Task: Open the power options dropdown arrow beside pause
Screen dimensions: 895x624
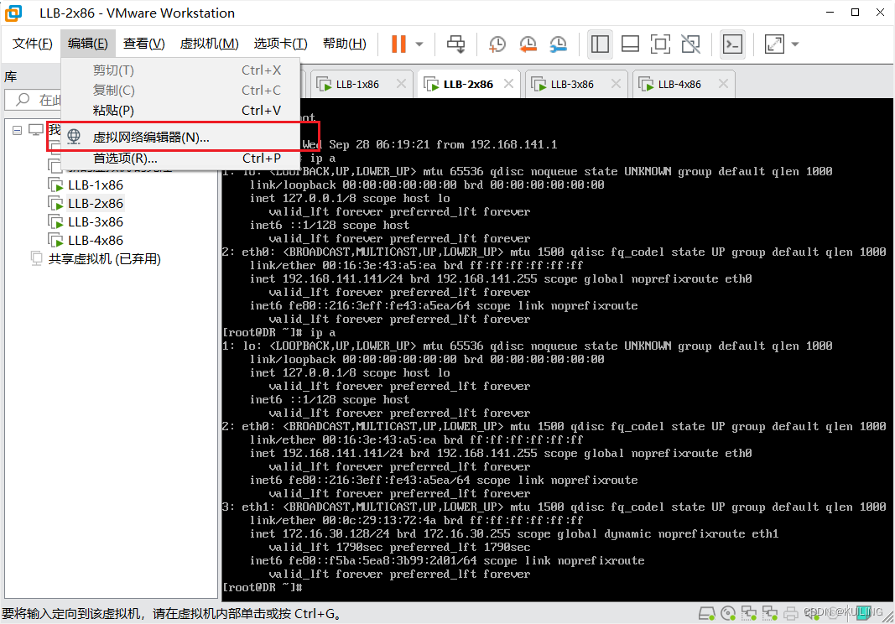Action: click(419, 44)
